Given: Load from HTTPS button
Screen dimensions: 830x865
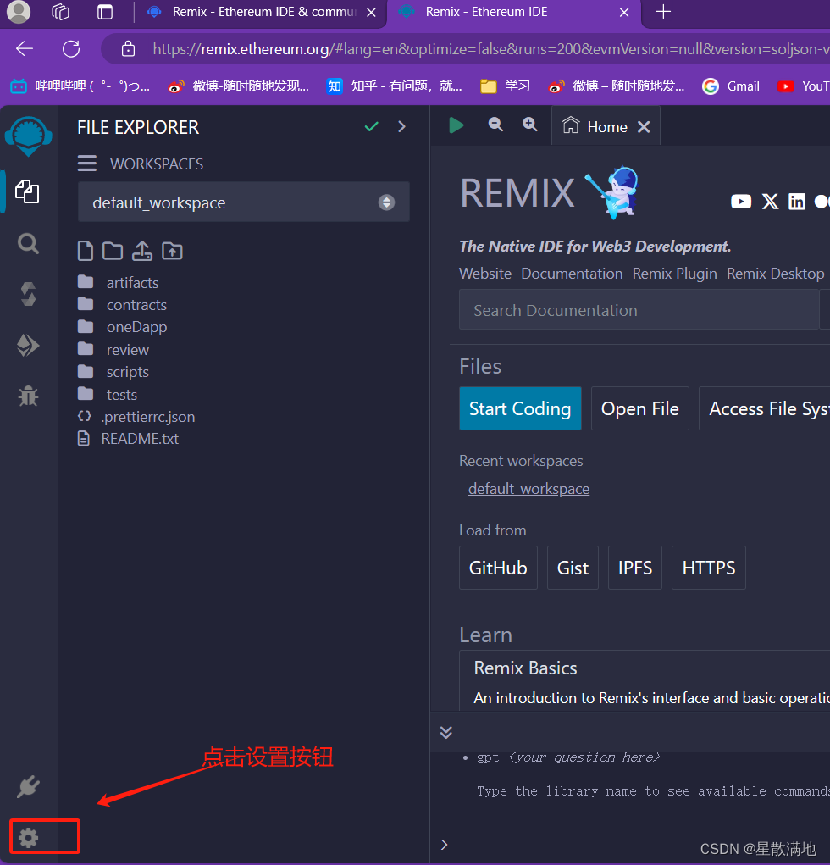Looking at the screenshot, I should 709,568.
